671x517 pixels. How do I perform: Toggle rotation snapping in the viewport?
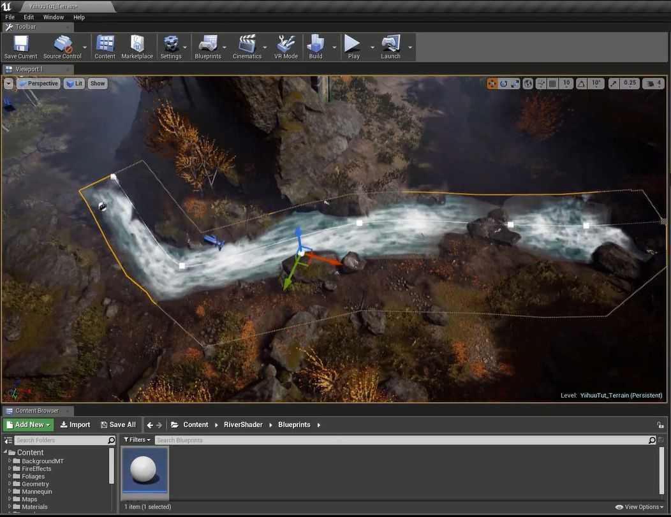[581, 84]
